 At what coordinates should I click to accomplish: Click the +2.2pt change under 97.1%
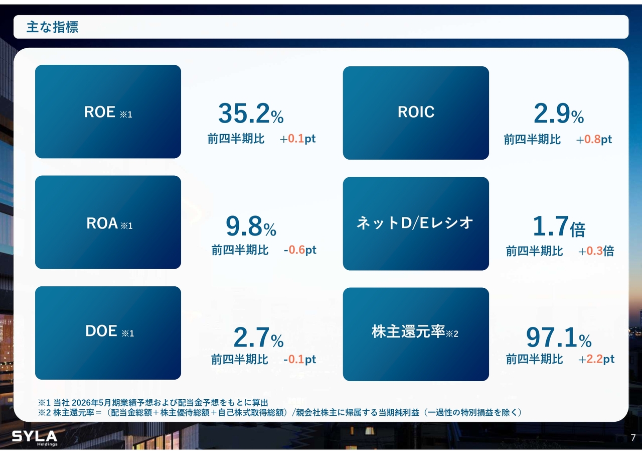point(596,360)
